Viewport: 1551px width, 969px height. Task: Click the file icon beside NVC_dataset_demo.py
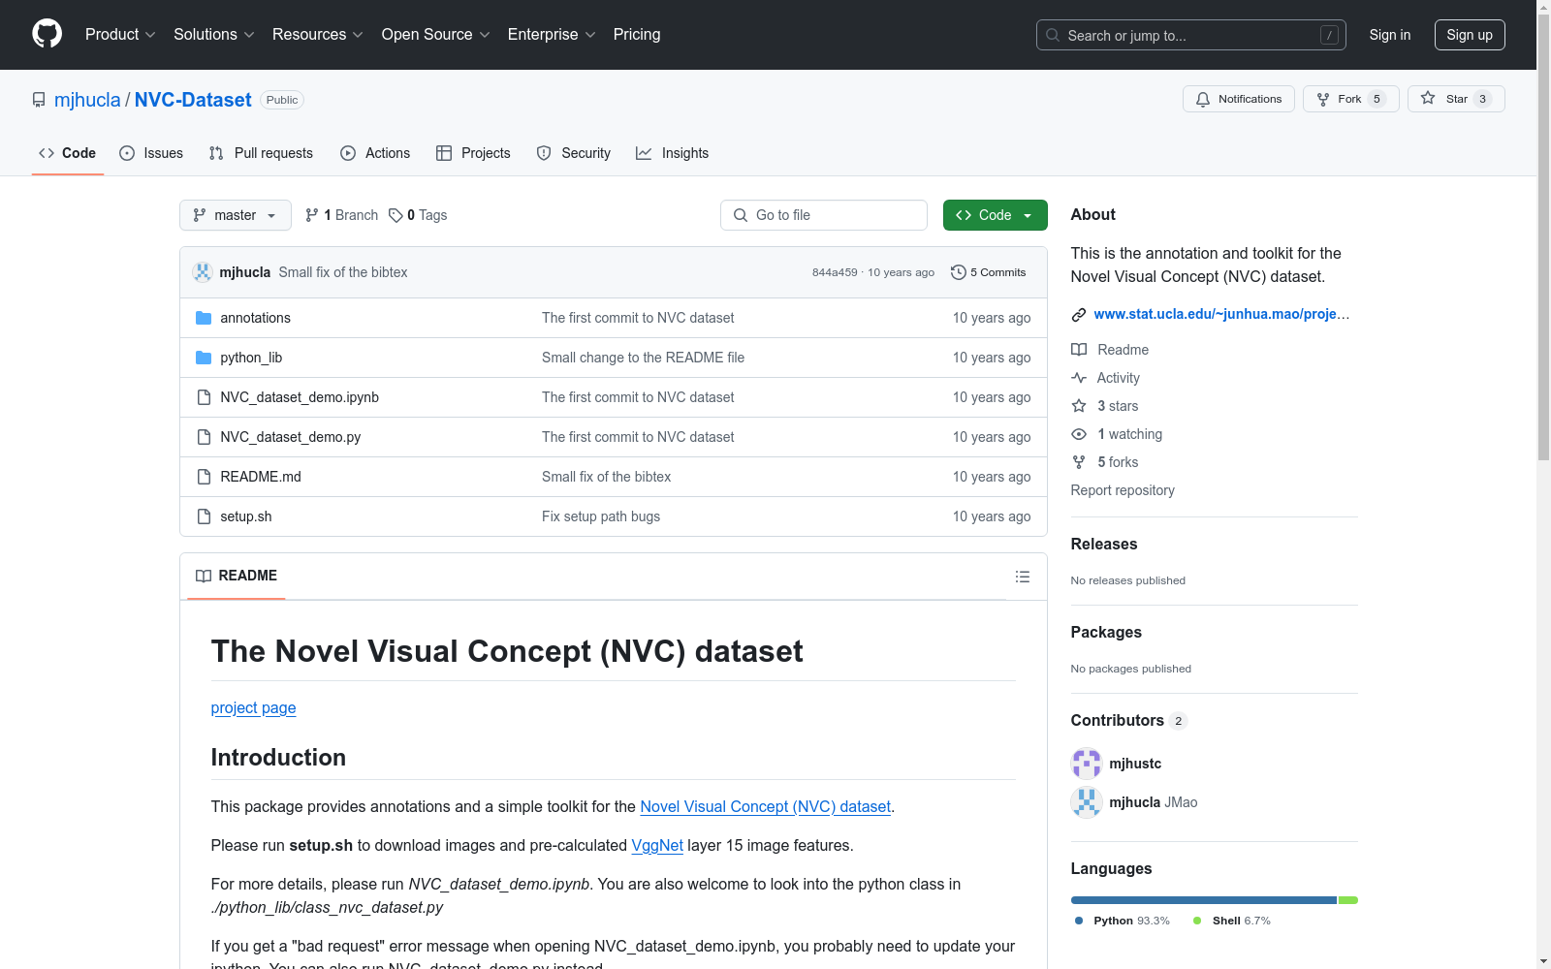pos(204,437)
